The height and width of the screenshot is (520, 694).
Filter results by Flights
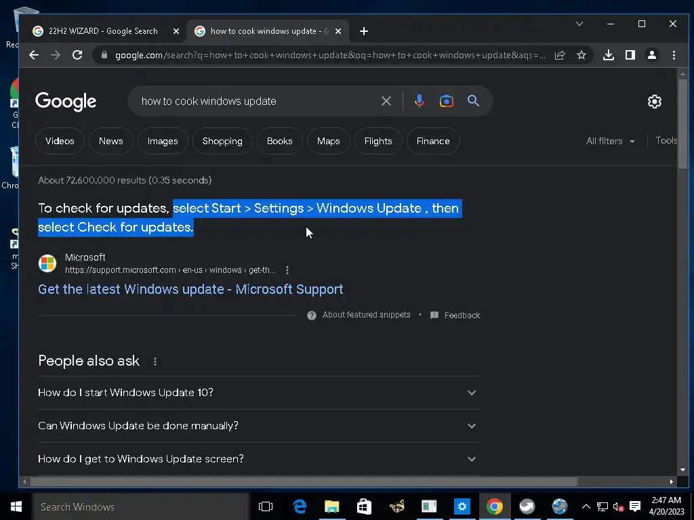[378, 141]
